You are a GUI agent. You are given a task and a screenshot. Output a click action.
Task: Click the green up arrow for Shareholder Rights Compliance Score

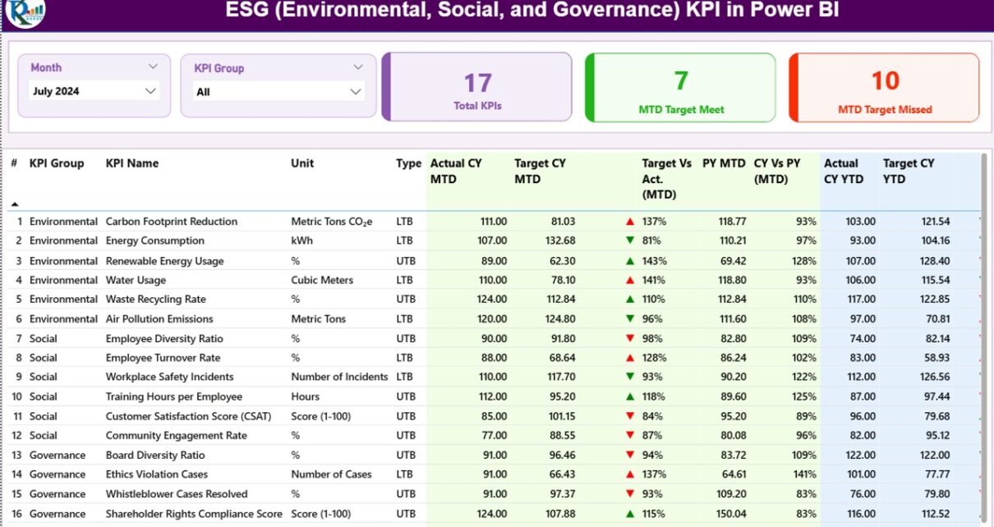[x=630, y=514]
